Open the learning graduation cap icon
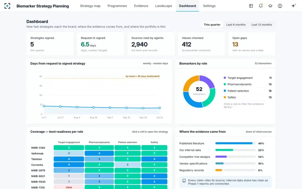Viewport: 302px width, 189px height. 270,6
